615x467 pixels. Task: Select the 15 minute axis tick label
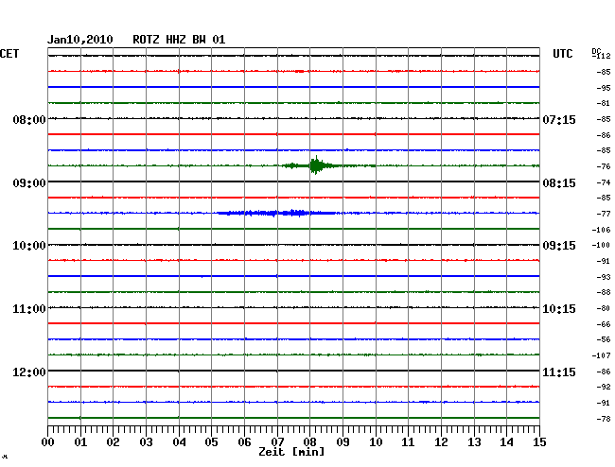click(539, 442)
